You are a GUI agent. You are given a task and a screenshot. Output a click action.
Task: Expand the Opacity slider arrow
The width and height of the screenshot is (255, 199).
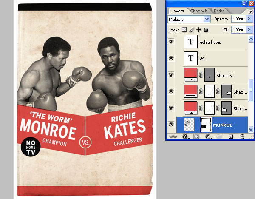click(249, 19)
